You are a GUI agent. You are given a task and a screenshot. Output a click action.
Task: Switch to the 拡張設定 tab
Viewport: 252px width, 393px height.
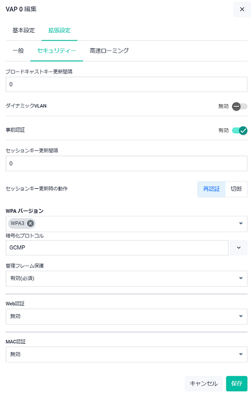[59, 31]
